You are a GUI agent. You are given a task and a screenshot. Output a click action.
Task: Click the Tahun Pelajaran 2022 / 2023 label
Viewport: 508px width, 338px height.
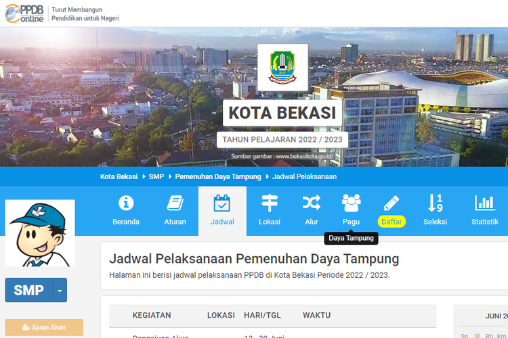point(282,140)
